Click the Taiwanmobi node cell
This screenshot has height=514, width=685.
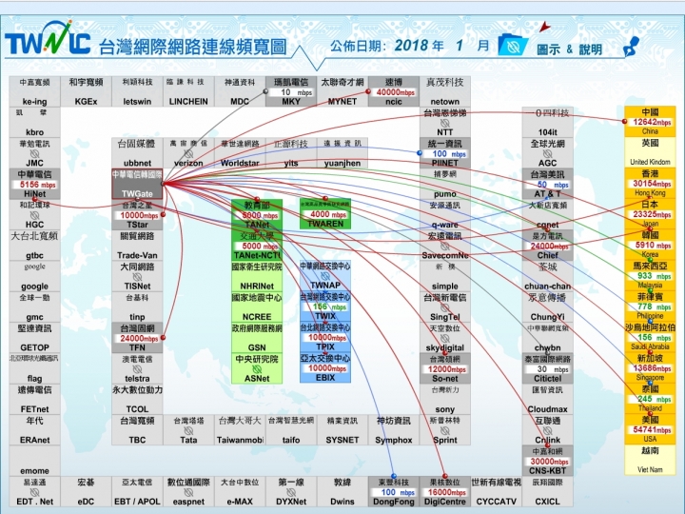(x=240, y=430)
